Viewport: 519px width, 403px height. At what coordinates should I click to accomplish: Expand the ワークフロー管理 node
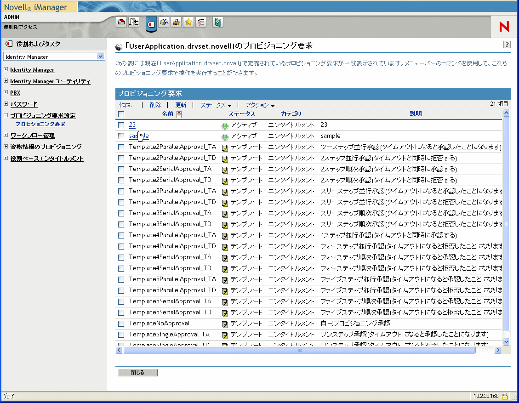(x=6, y=135)
